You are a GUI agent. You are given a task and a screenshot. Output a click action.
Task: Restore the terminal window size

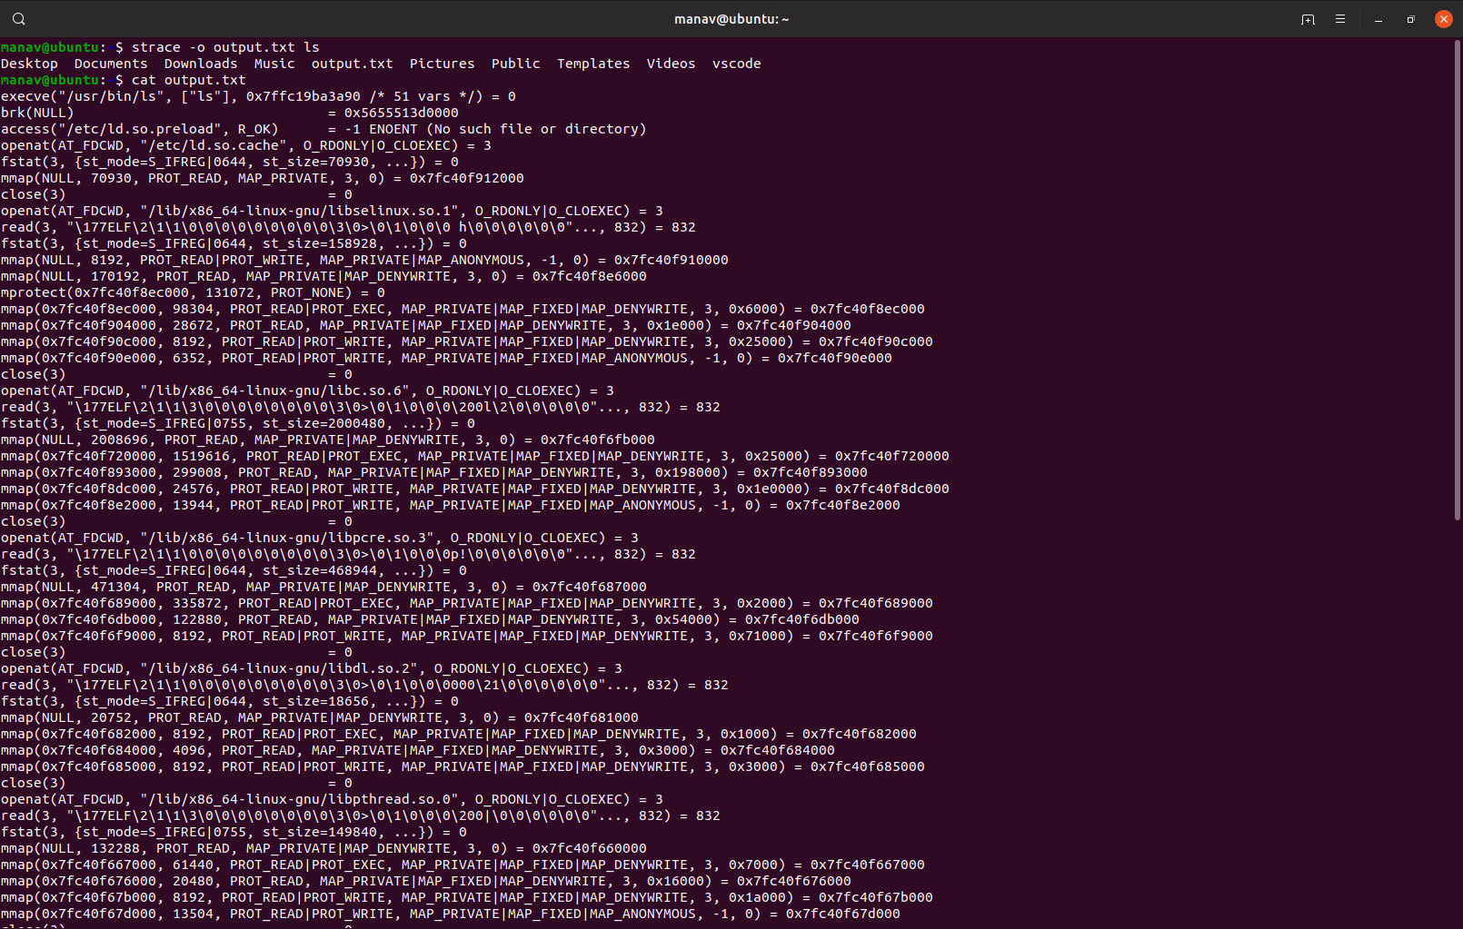(1411, 19)
